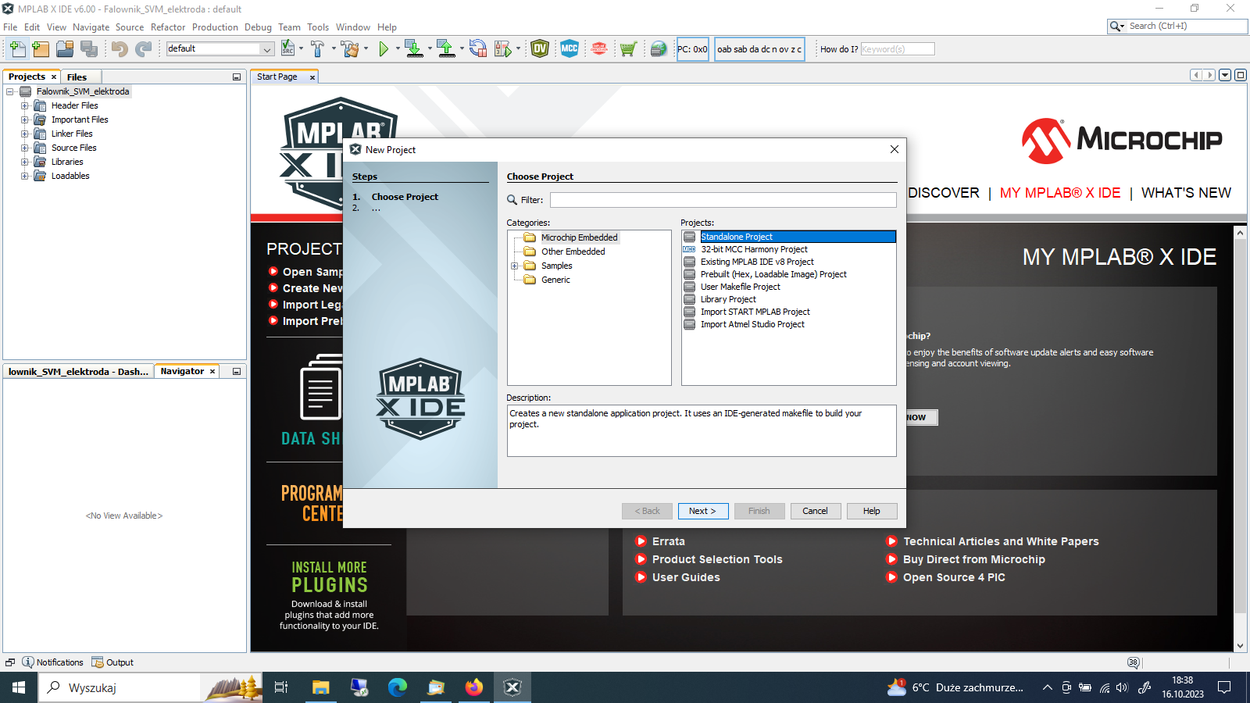This screenshot has width=1250, height=703.
Task: Click the New File toolbar icon
Action: coord(18,49)
